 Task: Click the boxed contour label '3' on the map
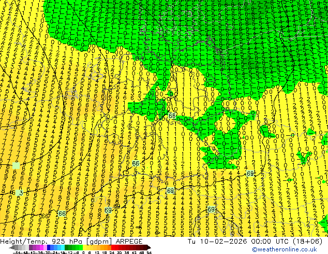20,193
